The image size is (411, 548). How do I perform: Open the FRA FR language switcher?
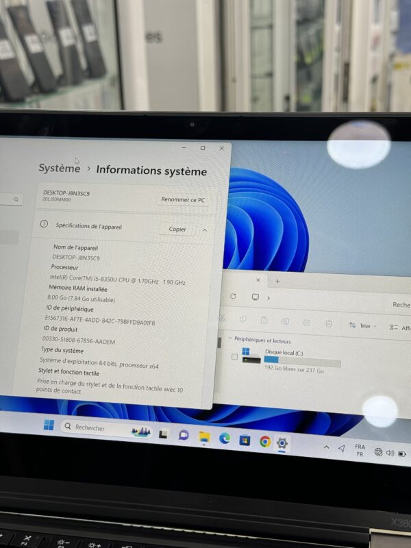tap(360, 451)
